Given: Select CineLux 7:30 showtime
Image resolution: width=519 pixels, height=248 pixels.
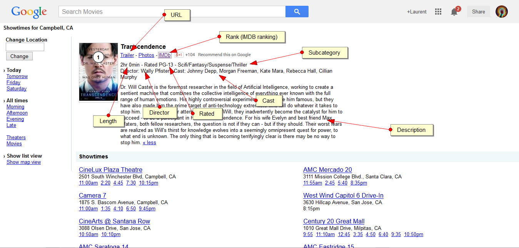Looking at the screenshot, I should (131, 183).
